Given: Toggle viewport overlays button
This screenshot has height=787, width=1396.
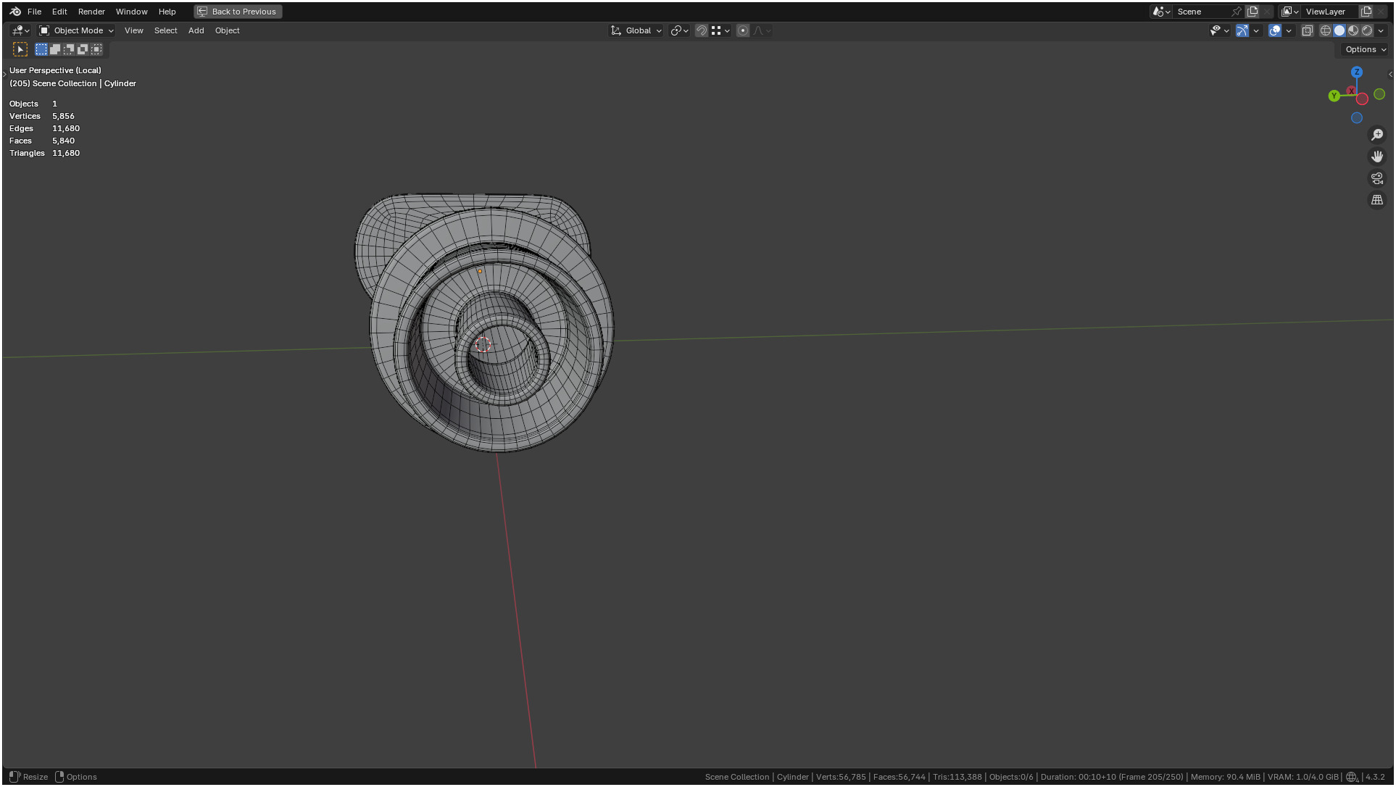Looking at the screenshot, I should tap(1275, 30).
